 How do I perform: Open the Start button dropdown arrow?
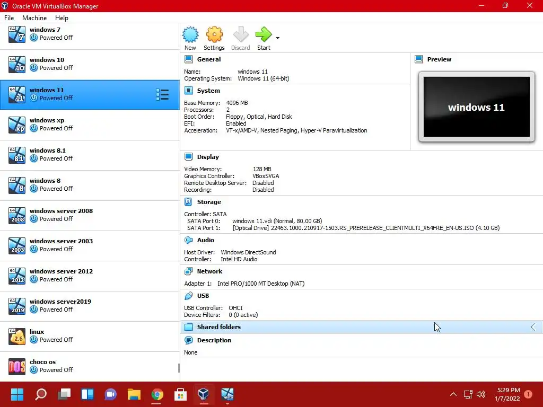pos(277,38)
